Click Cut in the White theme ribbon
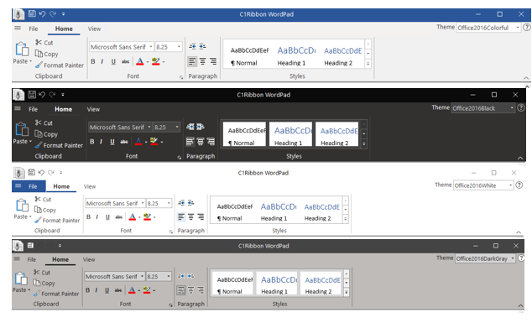 point(43,199)
